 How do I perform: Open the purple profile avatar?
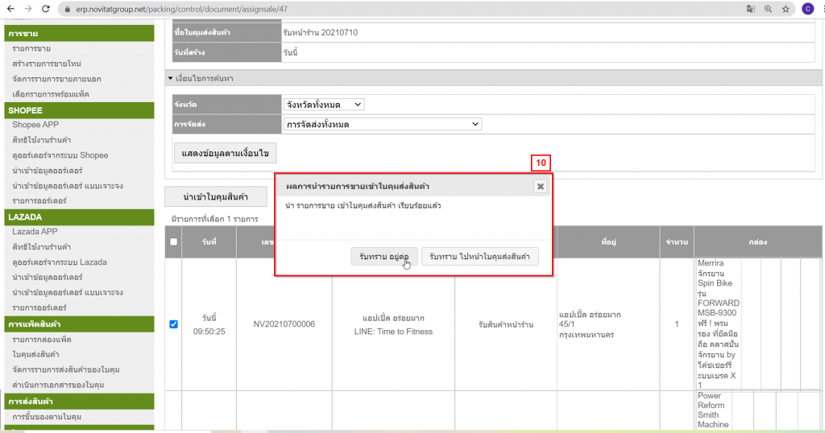807,9
